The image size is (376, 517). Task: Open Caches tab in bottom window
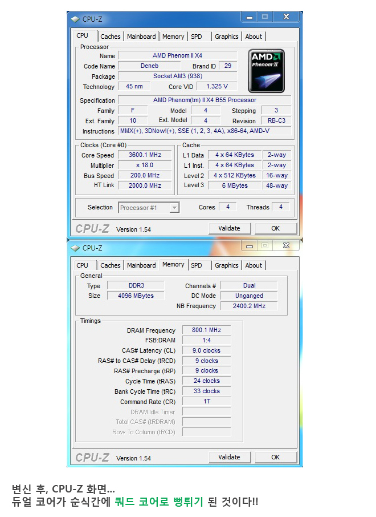111,265
